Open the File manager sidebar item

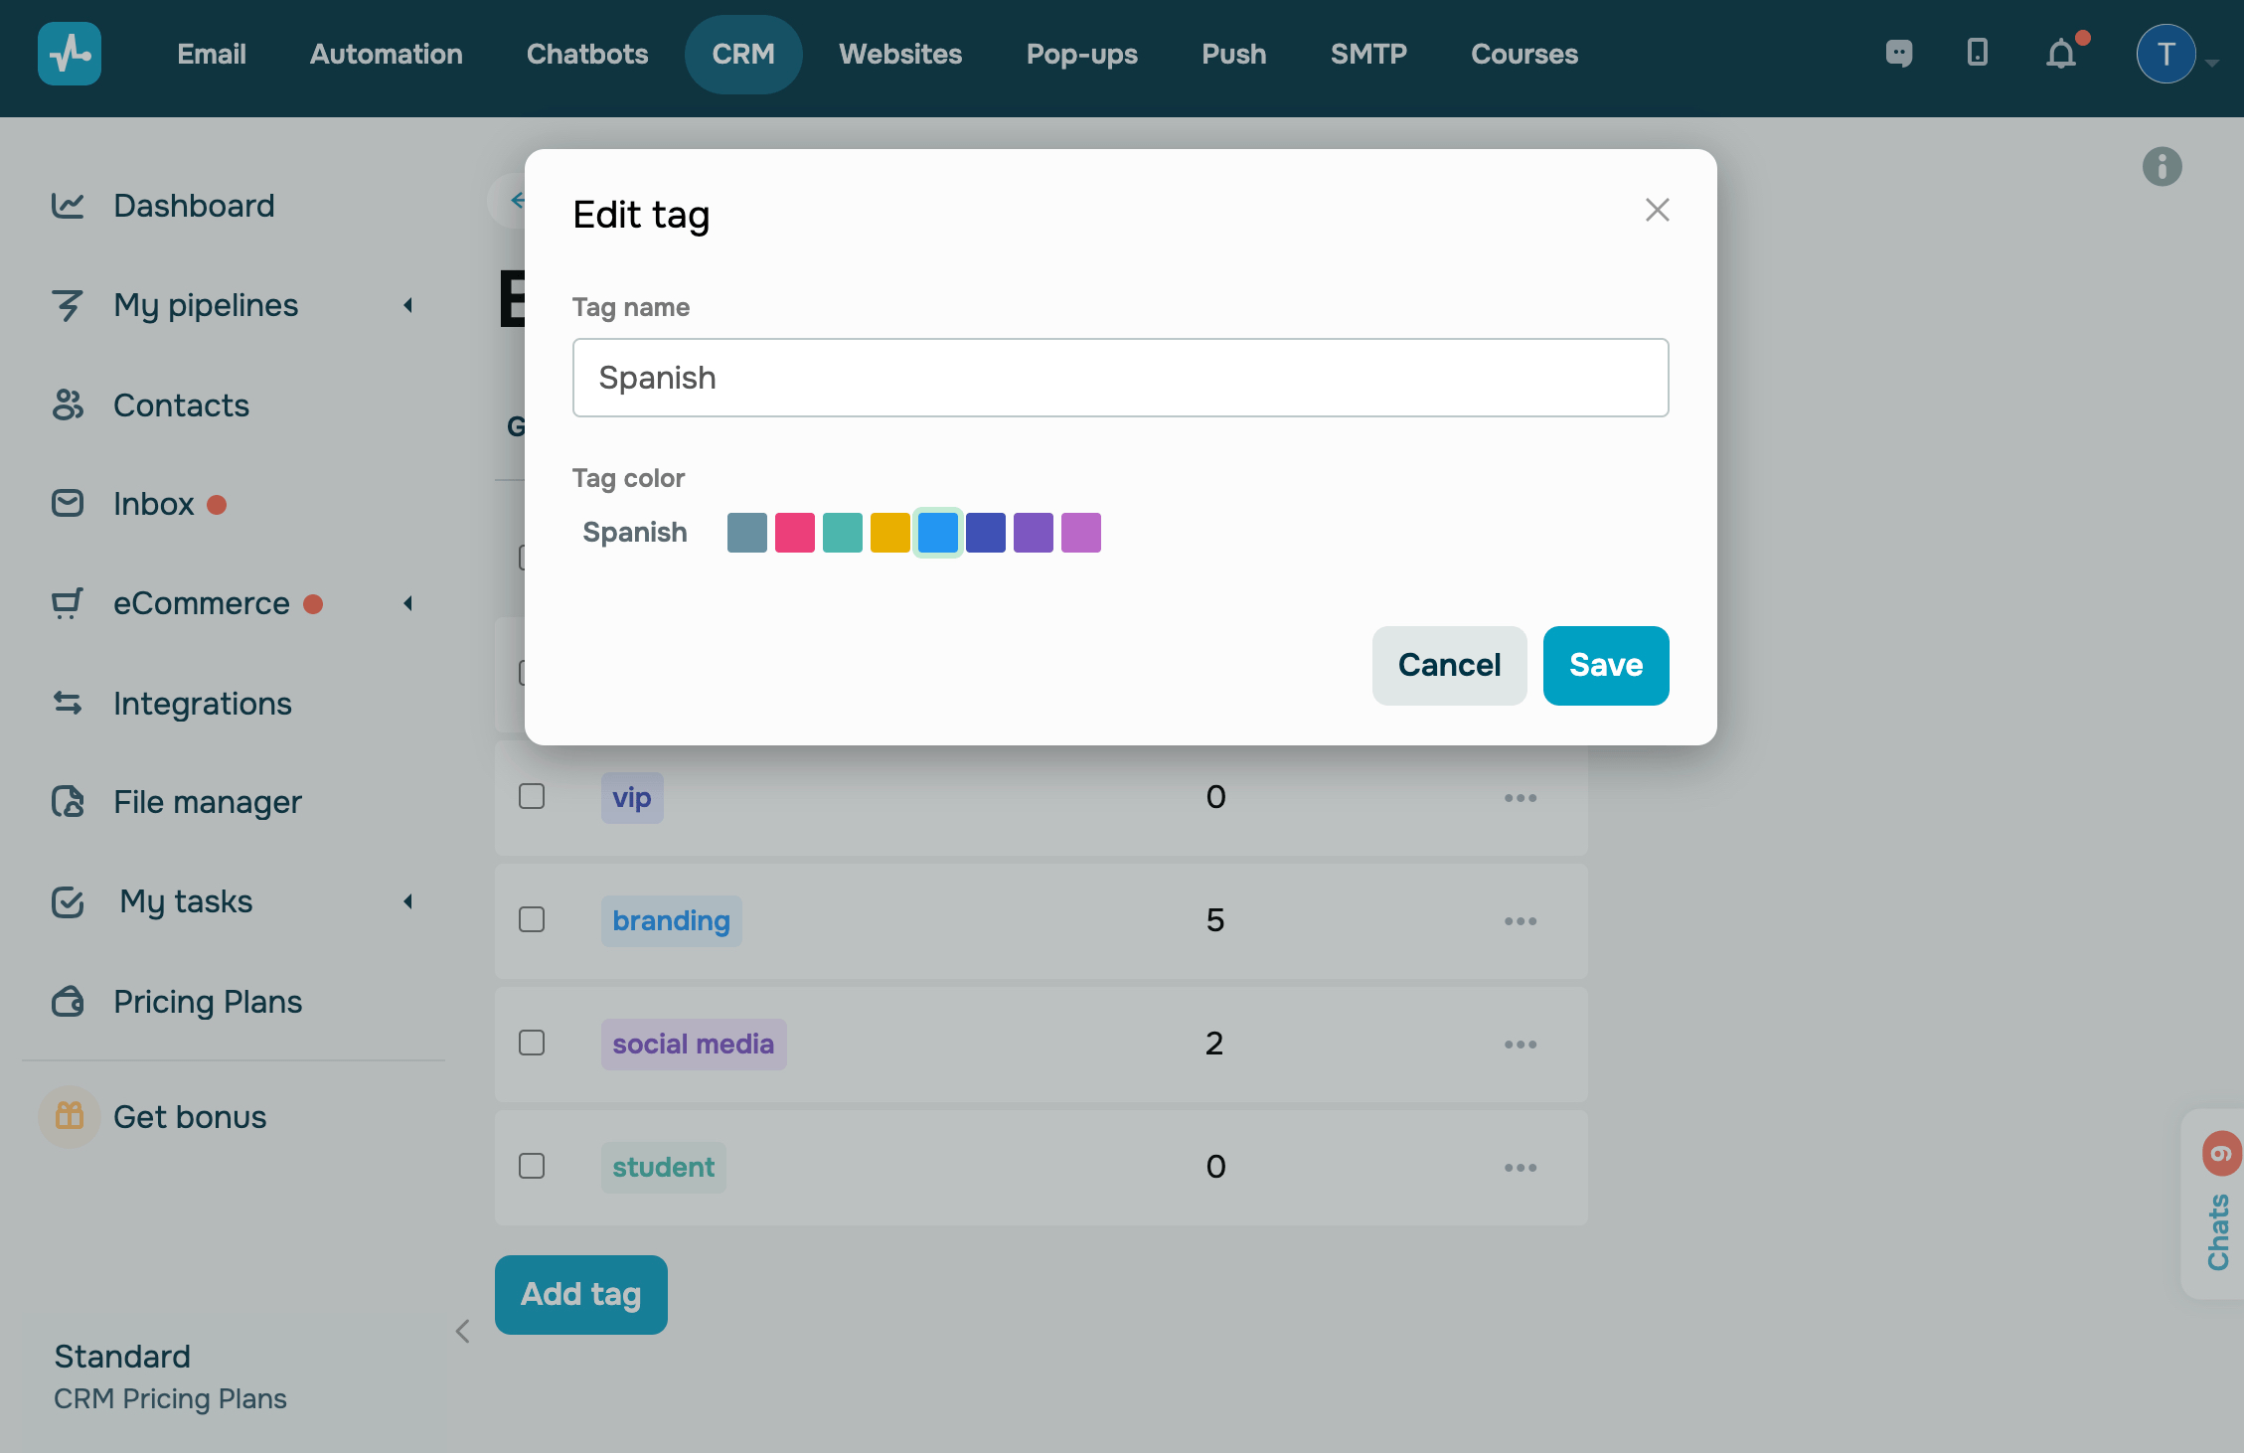(207, 802)
